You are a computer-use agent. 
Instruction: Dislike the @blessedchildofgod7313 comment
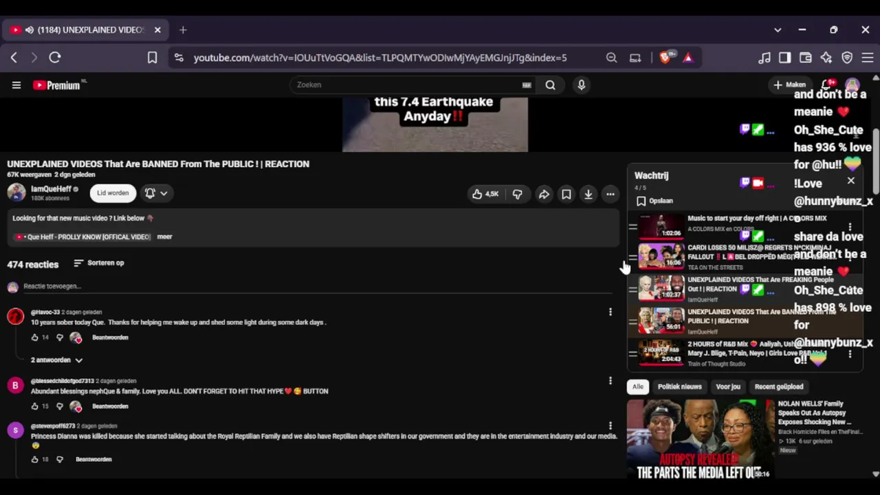pyautogui.click(x=59, y=406)
